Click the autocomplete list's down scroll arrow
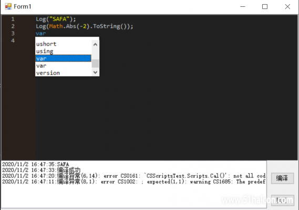This screenshot has width=299, height=210. point(95,72)
